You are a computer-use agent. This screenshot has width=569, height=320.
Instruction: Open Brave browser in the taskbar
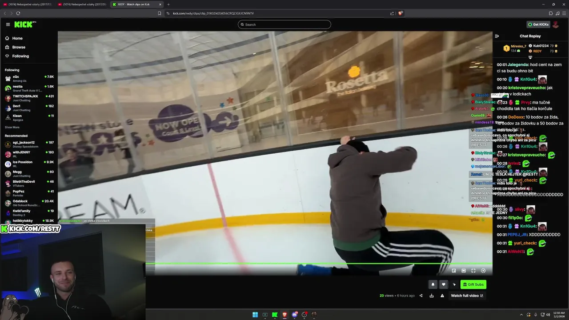[284, 315]
